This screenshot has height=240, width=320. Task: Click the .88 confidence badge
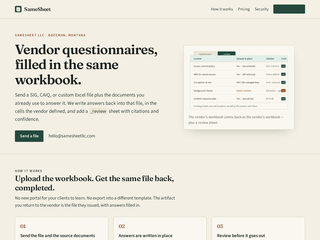point(283,82)
